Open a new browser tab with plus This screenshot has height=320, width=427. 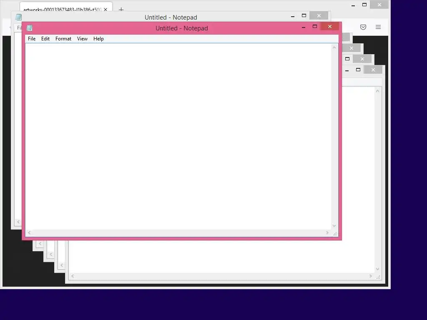[x=121, y=10]
